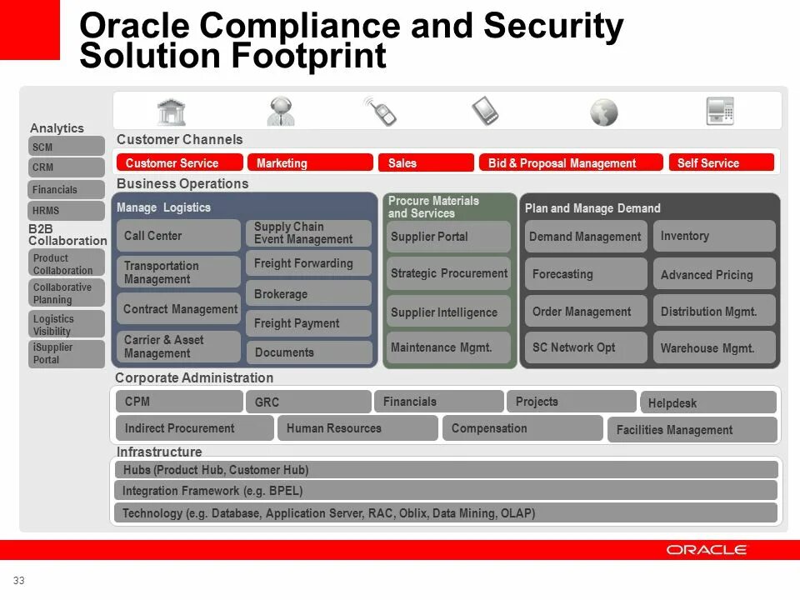Click Procure Materials and Services heading
Screen dimensions: 800x600
433,207
